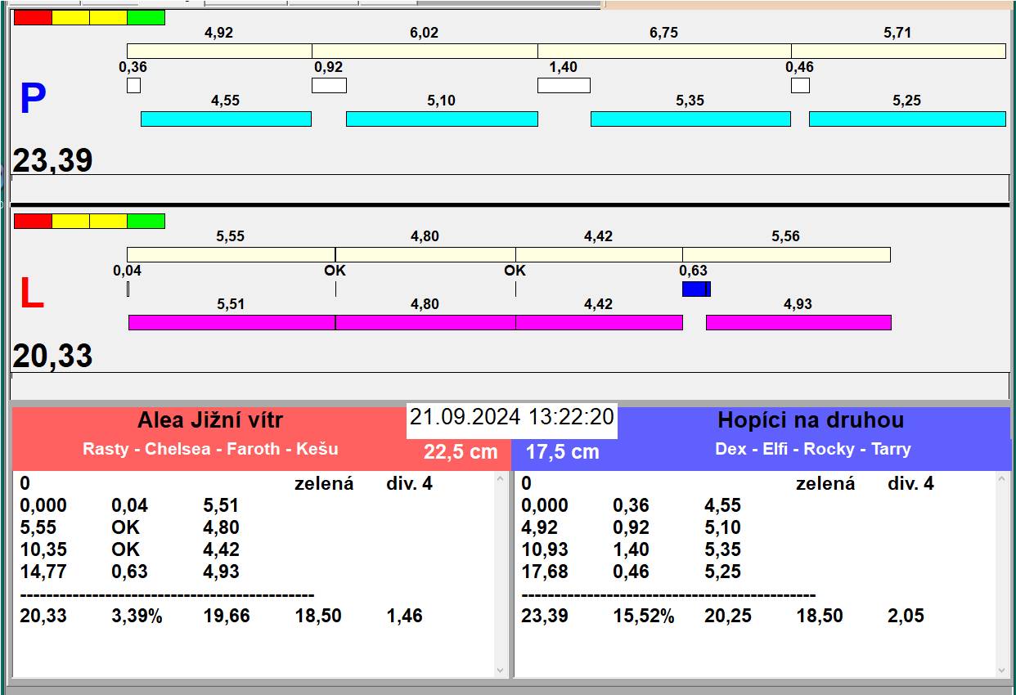Click the left results panel scroll up arrow
This screenshot has height=695, width=1016.
tap(501, 479)
